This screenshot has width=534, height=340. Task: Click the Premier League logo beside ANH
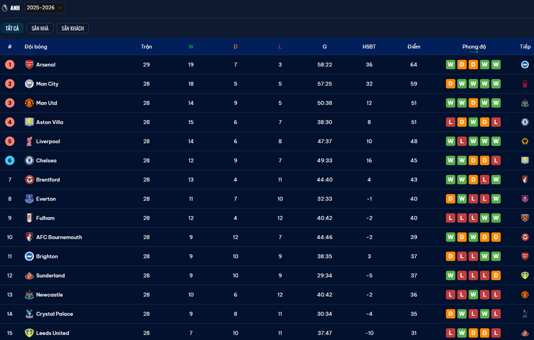(5, 8)
